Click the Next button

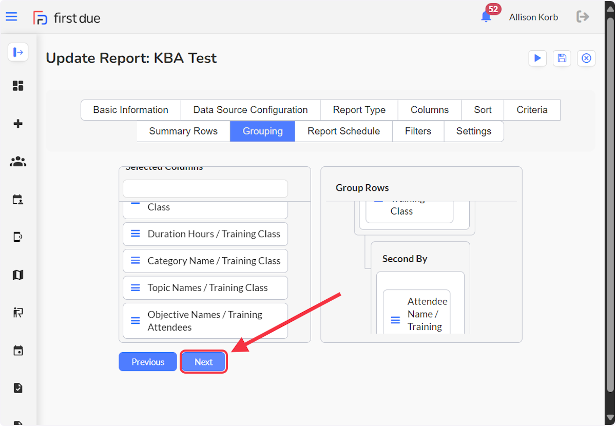[x=204, y=362]
